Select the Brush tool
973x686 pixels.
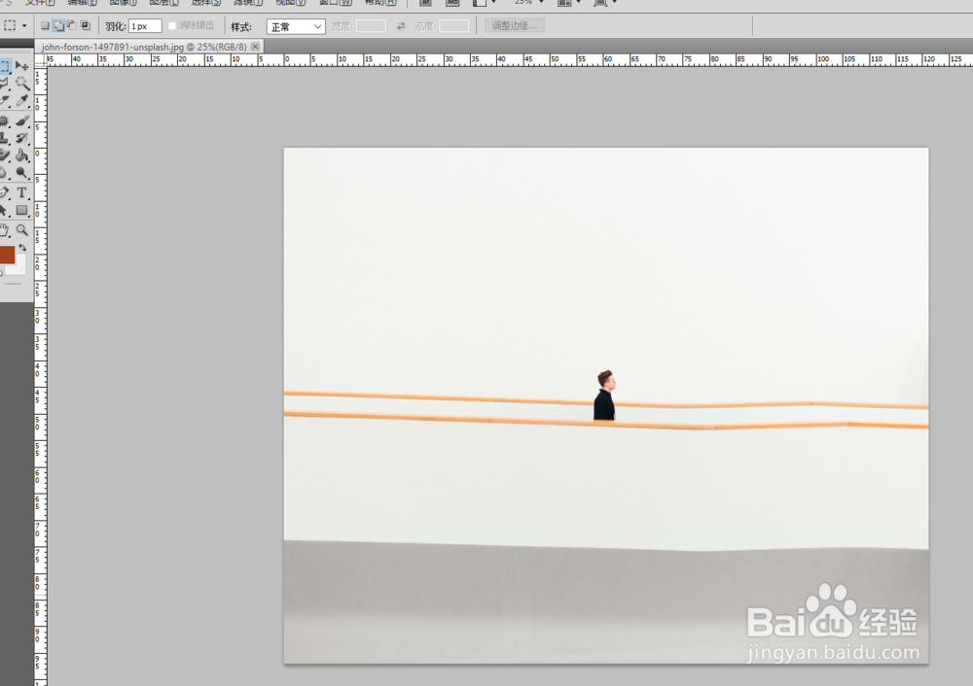(x=22, y=120)
